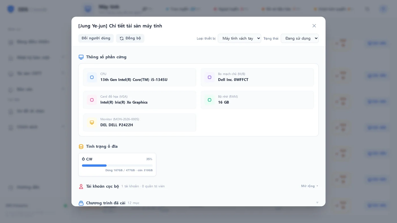Click the Tài khoản cục bộ user icon
The image size is (397, 223).
pyautogui.click(x=81, y=186)
